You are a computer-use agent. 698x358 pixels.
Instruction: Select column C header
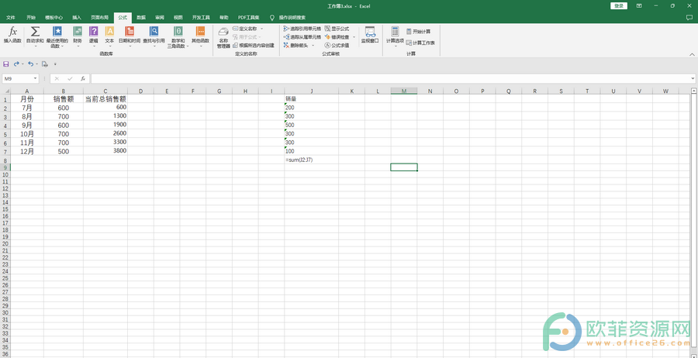(105, 91)
